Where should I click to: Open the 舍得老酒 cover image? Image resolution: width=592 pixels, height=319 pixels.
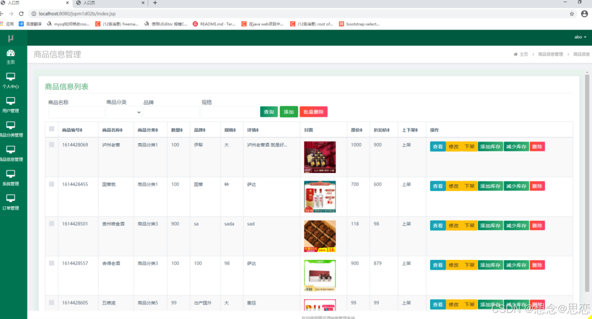click(x=320, y=276)
